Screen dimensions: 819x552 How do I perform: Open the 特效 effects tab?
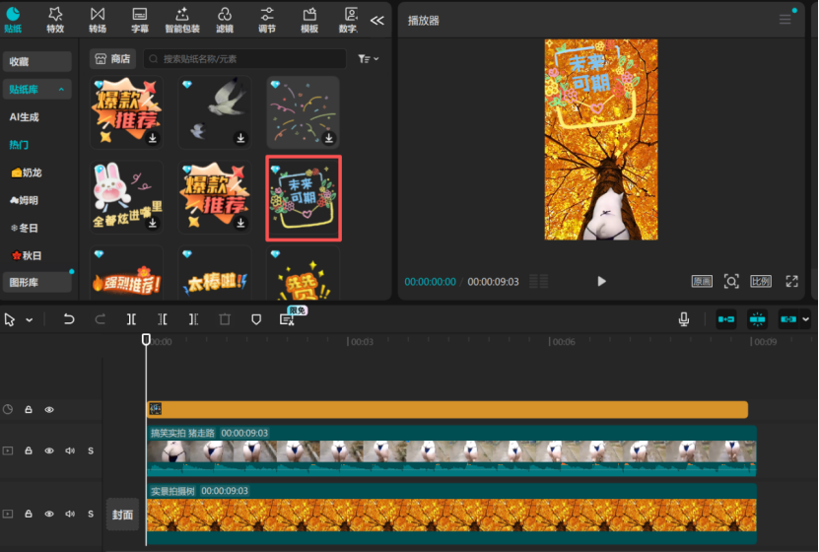point(55,19)
